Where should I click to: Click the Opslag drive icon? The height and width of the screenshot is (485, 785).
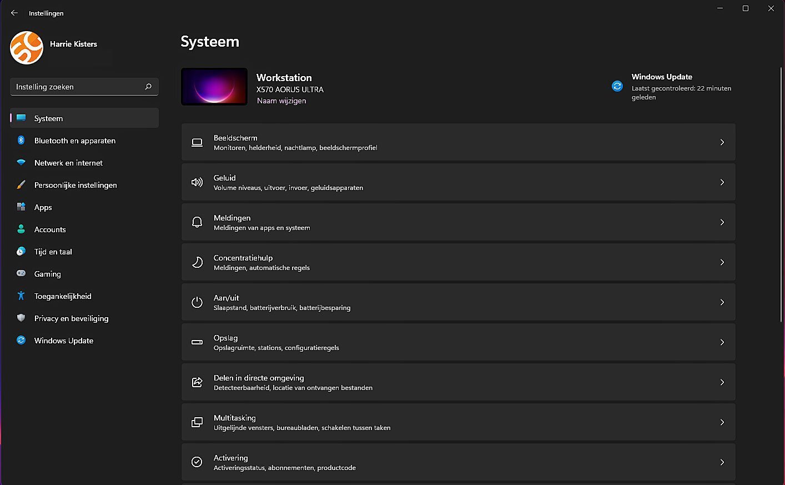[197, 342]
